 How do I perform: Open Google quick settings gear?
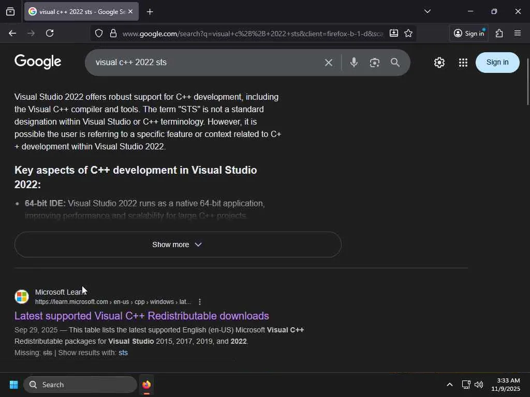pos(439,63)
